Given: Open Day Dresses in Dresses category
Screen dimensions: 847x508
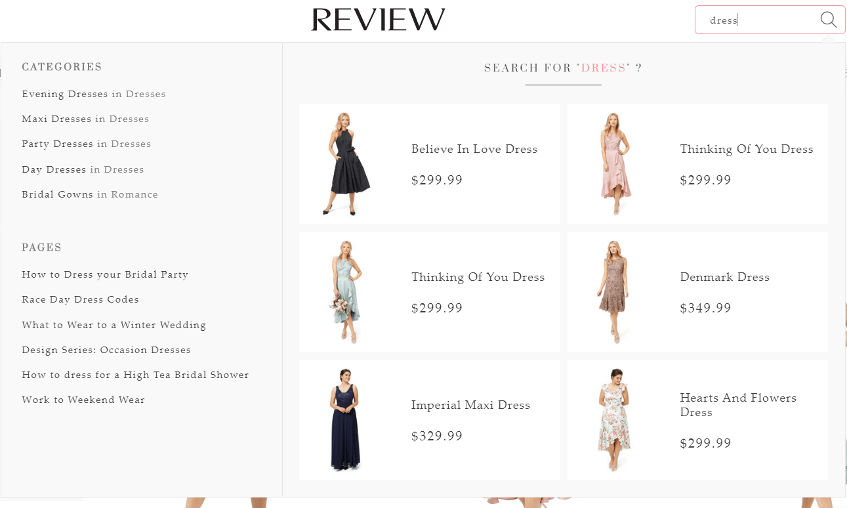Looking at the screenshot, I should pos(83,169).
